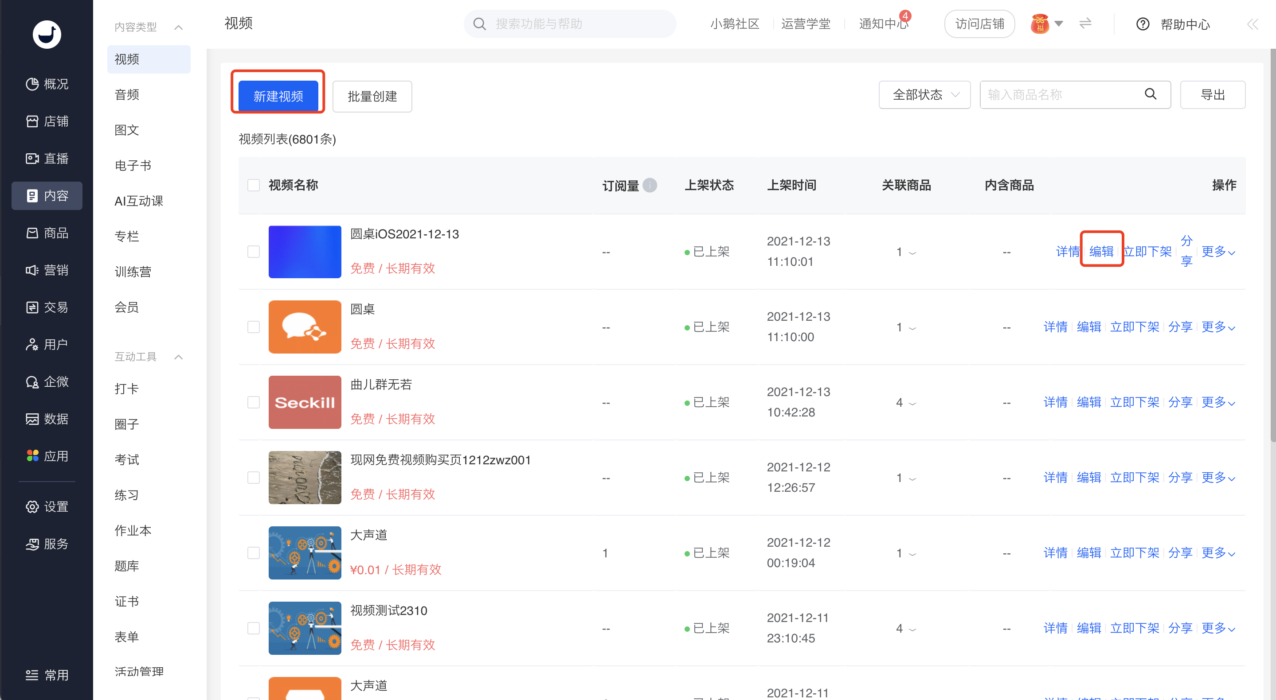Open account avatar dropdown arrow
The height and width of the screenshot is (700, 1276).
(x=1059, y=23)
